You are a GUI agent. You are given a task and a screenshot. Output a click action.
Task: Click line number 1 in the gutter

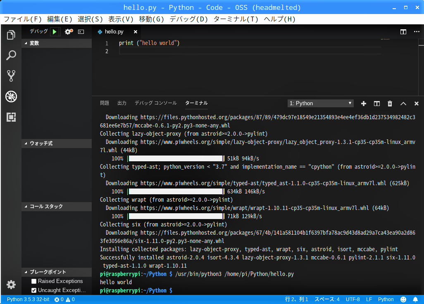tap(107, 43)
